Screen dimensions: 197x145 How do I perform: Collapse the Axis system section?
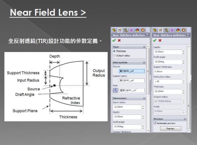point(144,62)
